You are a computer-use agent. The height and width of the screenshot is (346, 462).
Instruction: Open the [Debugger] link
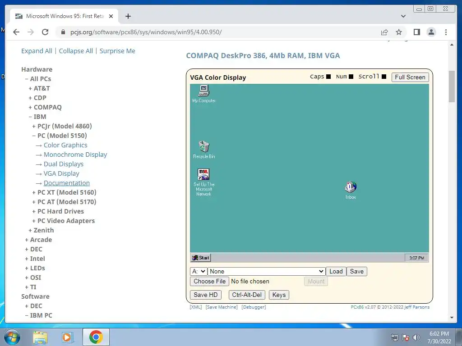point(254,307)
